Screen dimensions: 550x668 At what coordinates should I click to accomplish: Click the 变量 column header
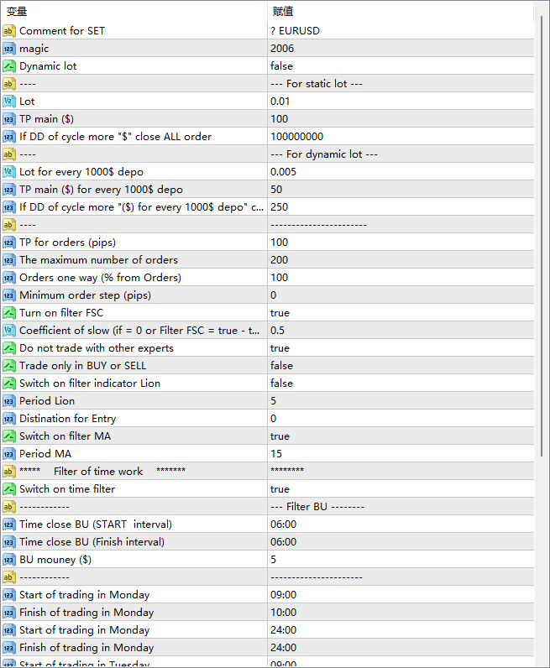[134, 12]
